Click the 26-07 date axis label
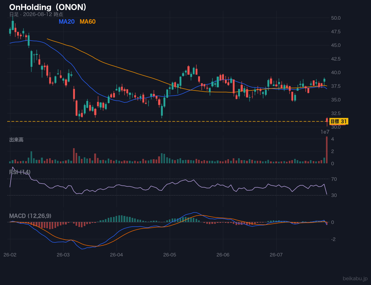Viewport: 371px width, 285px height. pos(276,255)
